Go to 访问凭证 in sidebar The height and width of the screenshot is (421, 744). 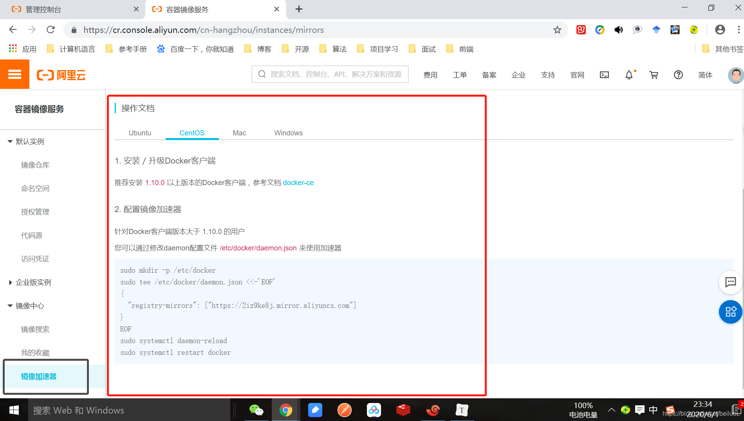[35, 259]
